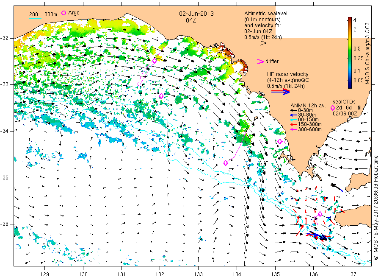
Task: Click the '-32' latitude axis label
Action: pos(4,38)
